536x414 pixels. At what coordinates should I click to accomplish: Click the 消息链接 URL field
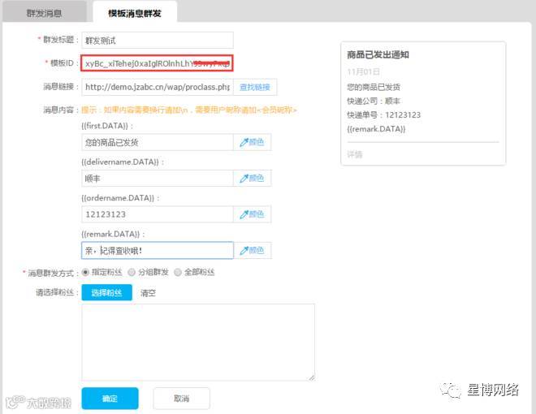click(158, 87)
